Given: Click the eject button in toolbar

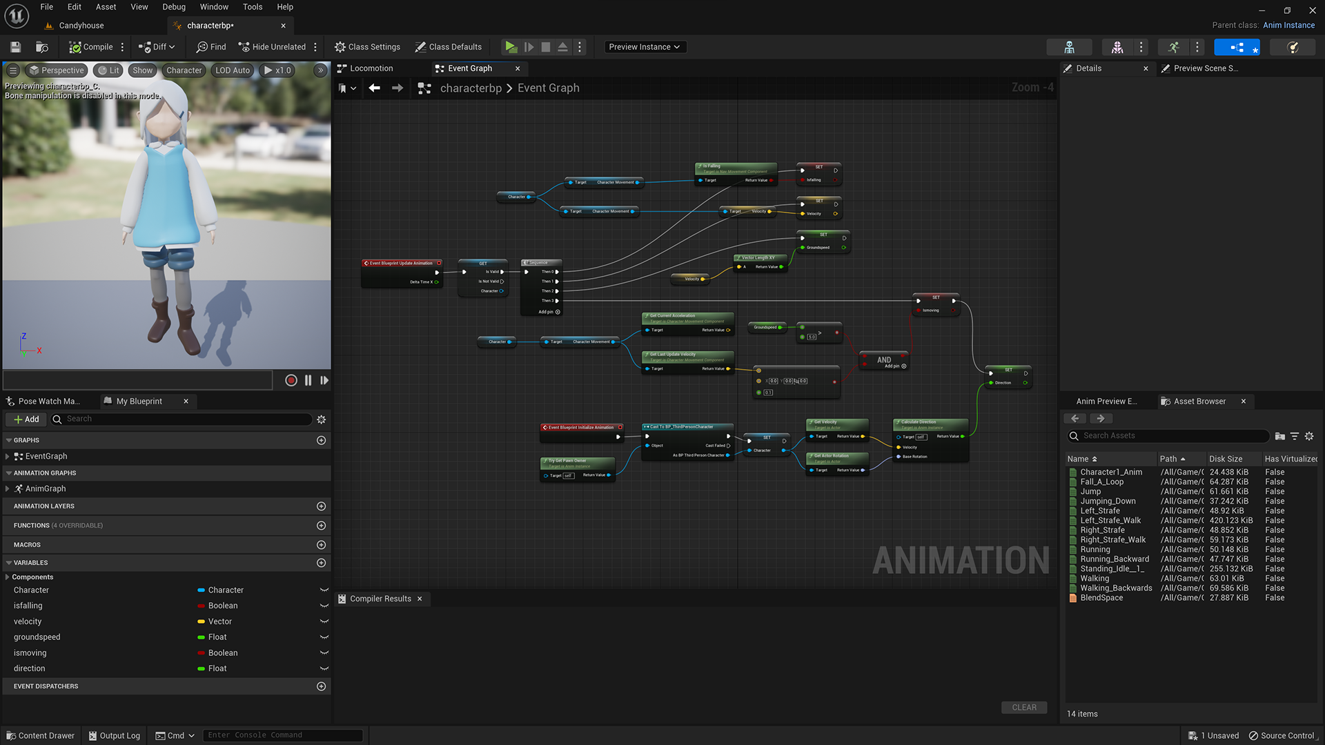Looking at the screenshot, I should point(562,47).
